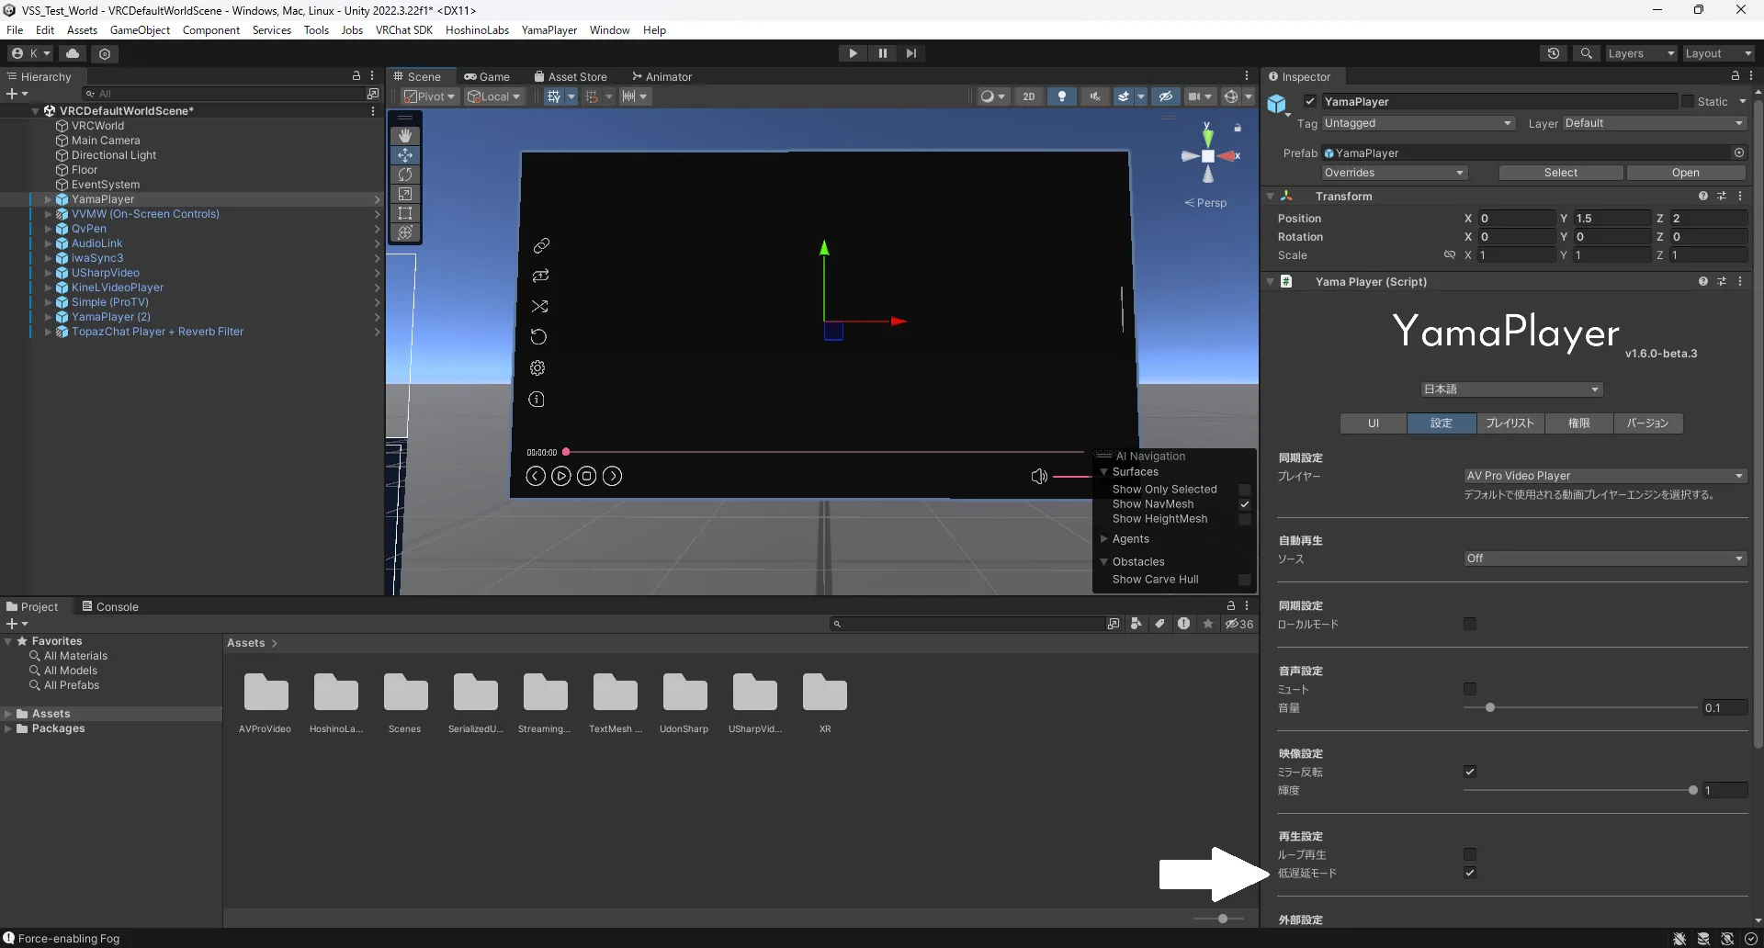Toggle scene lighting bulb icon

point(1062,96)
